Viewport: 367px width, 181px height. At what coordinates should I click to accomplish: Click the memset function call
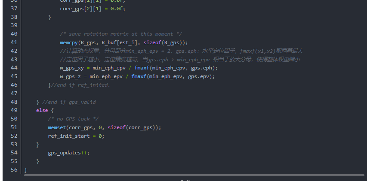coord(57,127)
